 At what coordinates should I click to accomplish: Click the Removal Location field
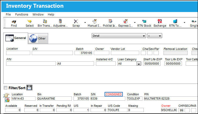(176, 53)
